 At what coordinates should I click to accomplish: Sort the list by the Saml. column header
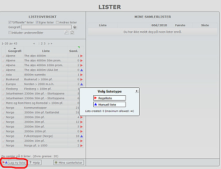tap(73, 51)
